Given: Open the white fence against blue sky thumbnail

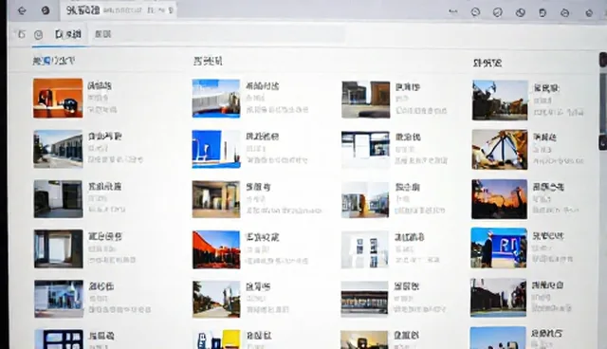Looking at the screenshot, I should click(216, 99).
